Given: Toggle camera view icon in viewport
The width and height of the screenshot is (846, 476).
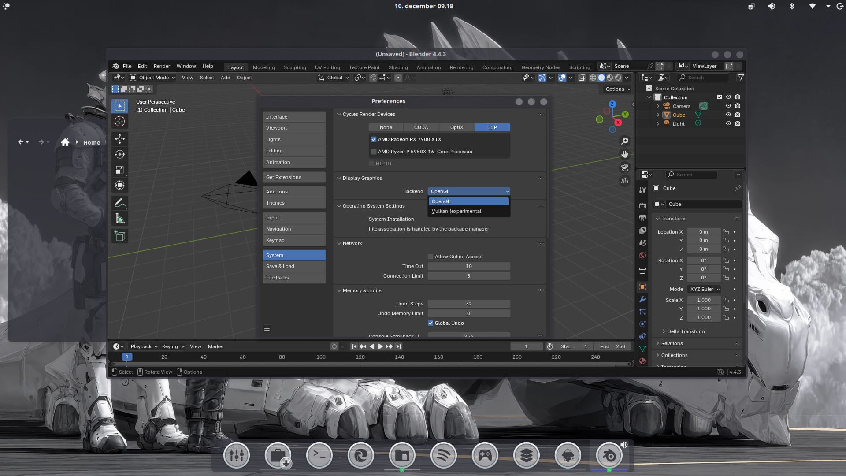Looking at the screenshot, I should coord(624,167).
